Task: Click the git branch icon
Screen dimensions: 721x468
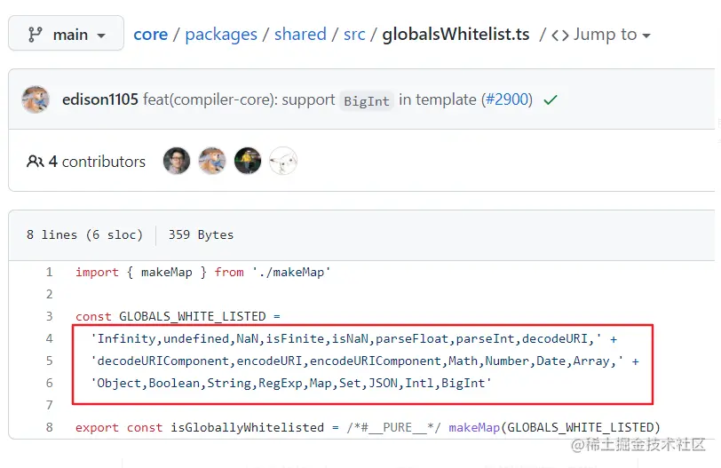Action: [36, 35]
